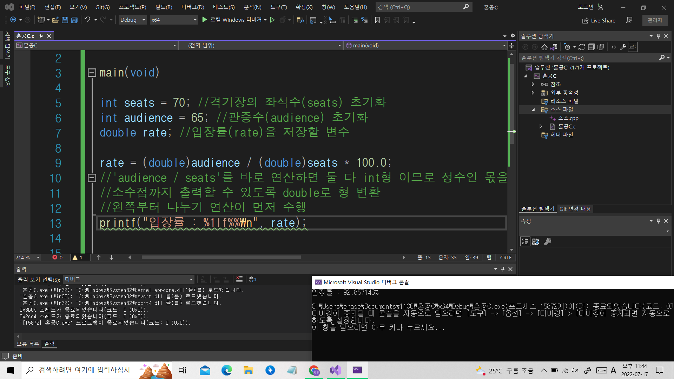Click the Live Share button
This screenshot has height=379, width=674.
coord(599,20)
